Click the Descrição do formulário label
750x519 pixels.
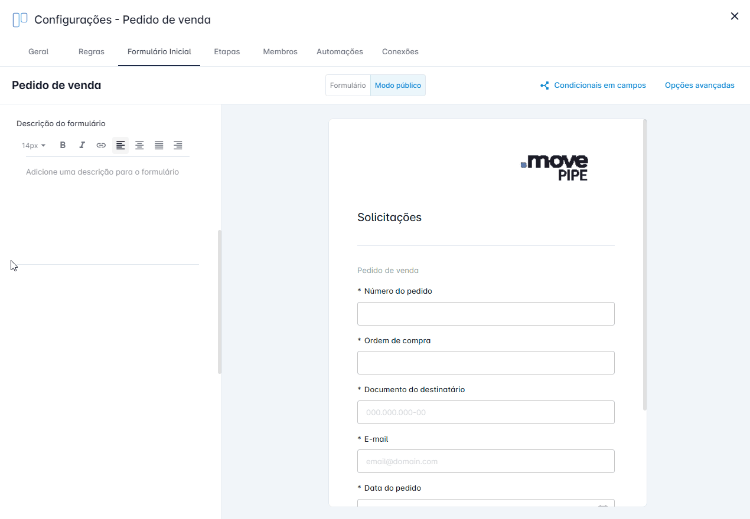[61, 124]
